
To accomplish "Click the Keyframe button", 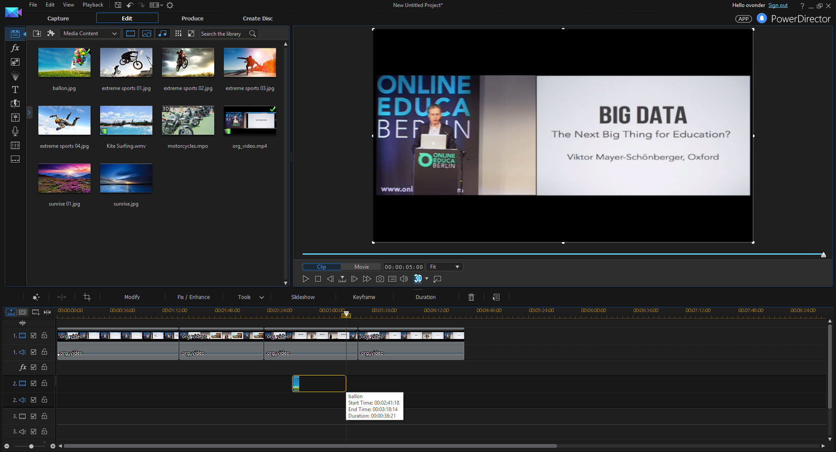I will coord(364,297).
